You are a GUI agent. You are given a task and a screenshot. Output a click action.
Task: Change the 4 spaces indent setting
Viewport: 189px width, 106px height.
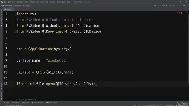coord(151,105)
